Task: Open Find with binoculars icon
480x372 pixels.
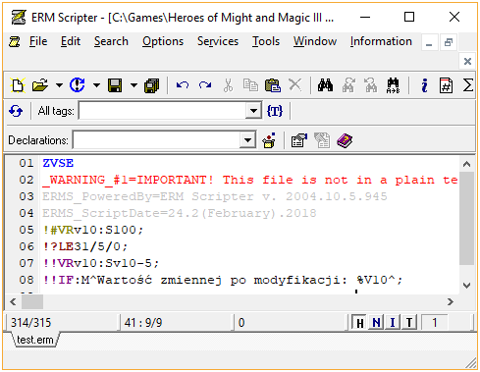Action: (325, 85)
